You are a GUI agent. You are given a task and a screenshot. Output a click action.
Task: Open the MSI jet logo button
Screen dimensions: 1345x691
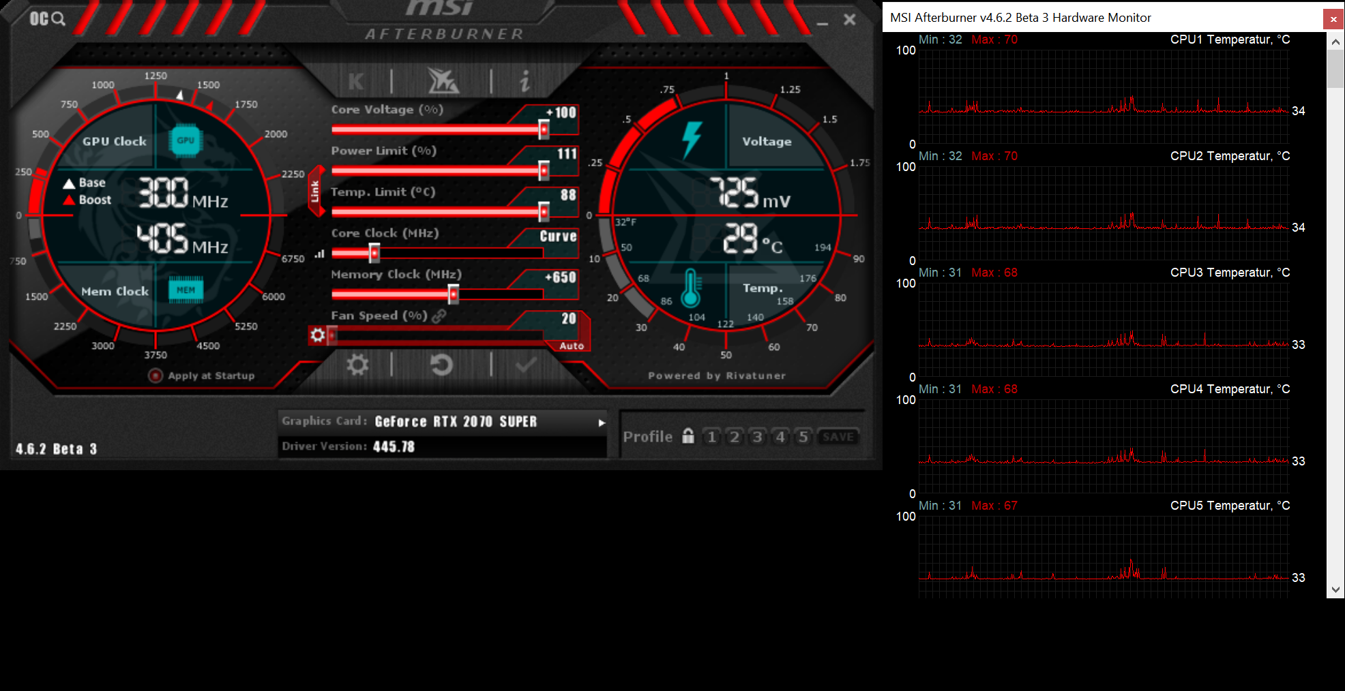pos(443,81)
